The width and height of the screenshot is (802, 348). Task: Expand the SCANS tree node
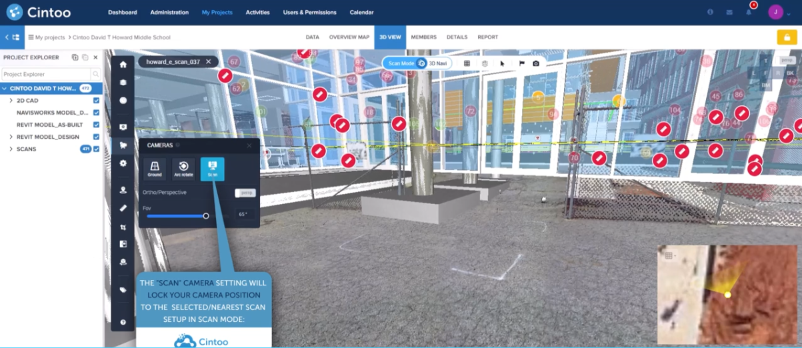coord(11,149)
